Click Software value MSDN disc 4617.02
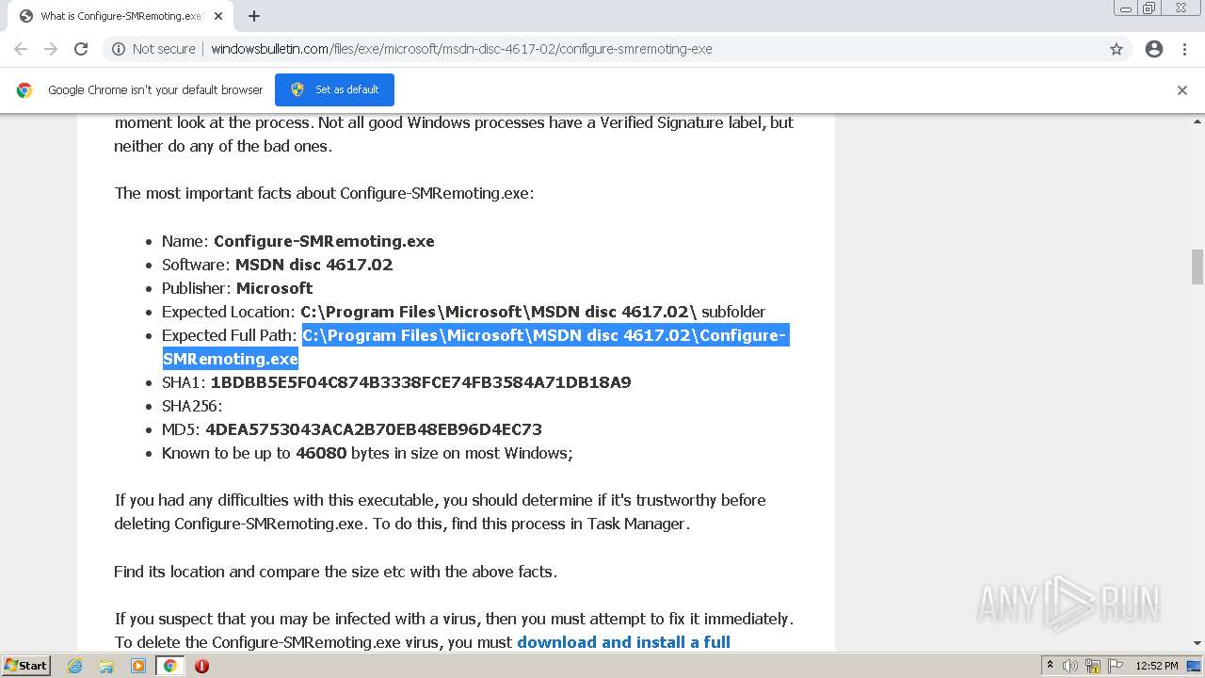 pos(313,265)
